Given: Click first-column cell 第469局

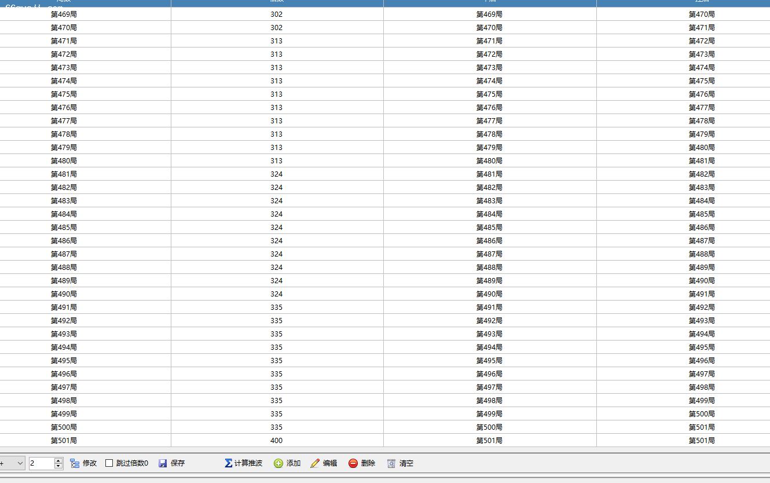Looking at the screenshot, I should pos(64,14).
